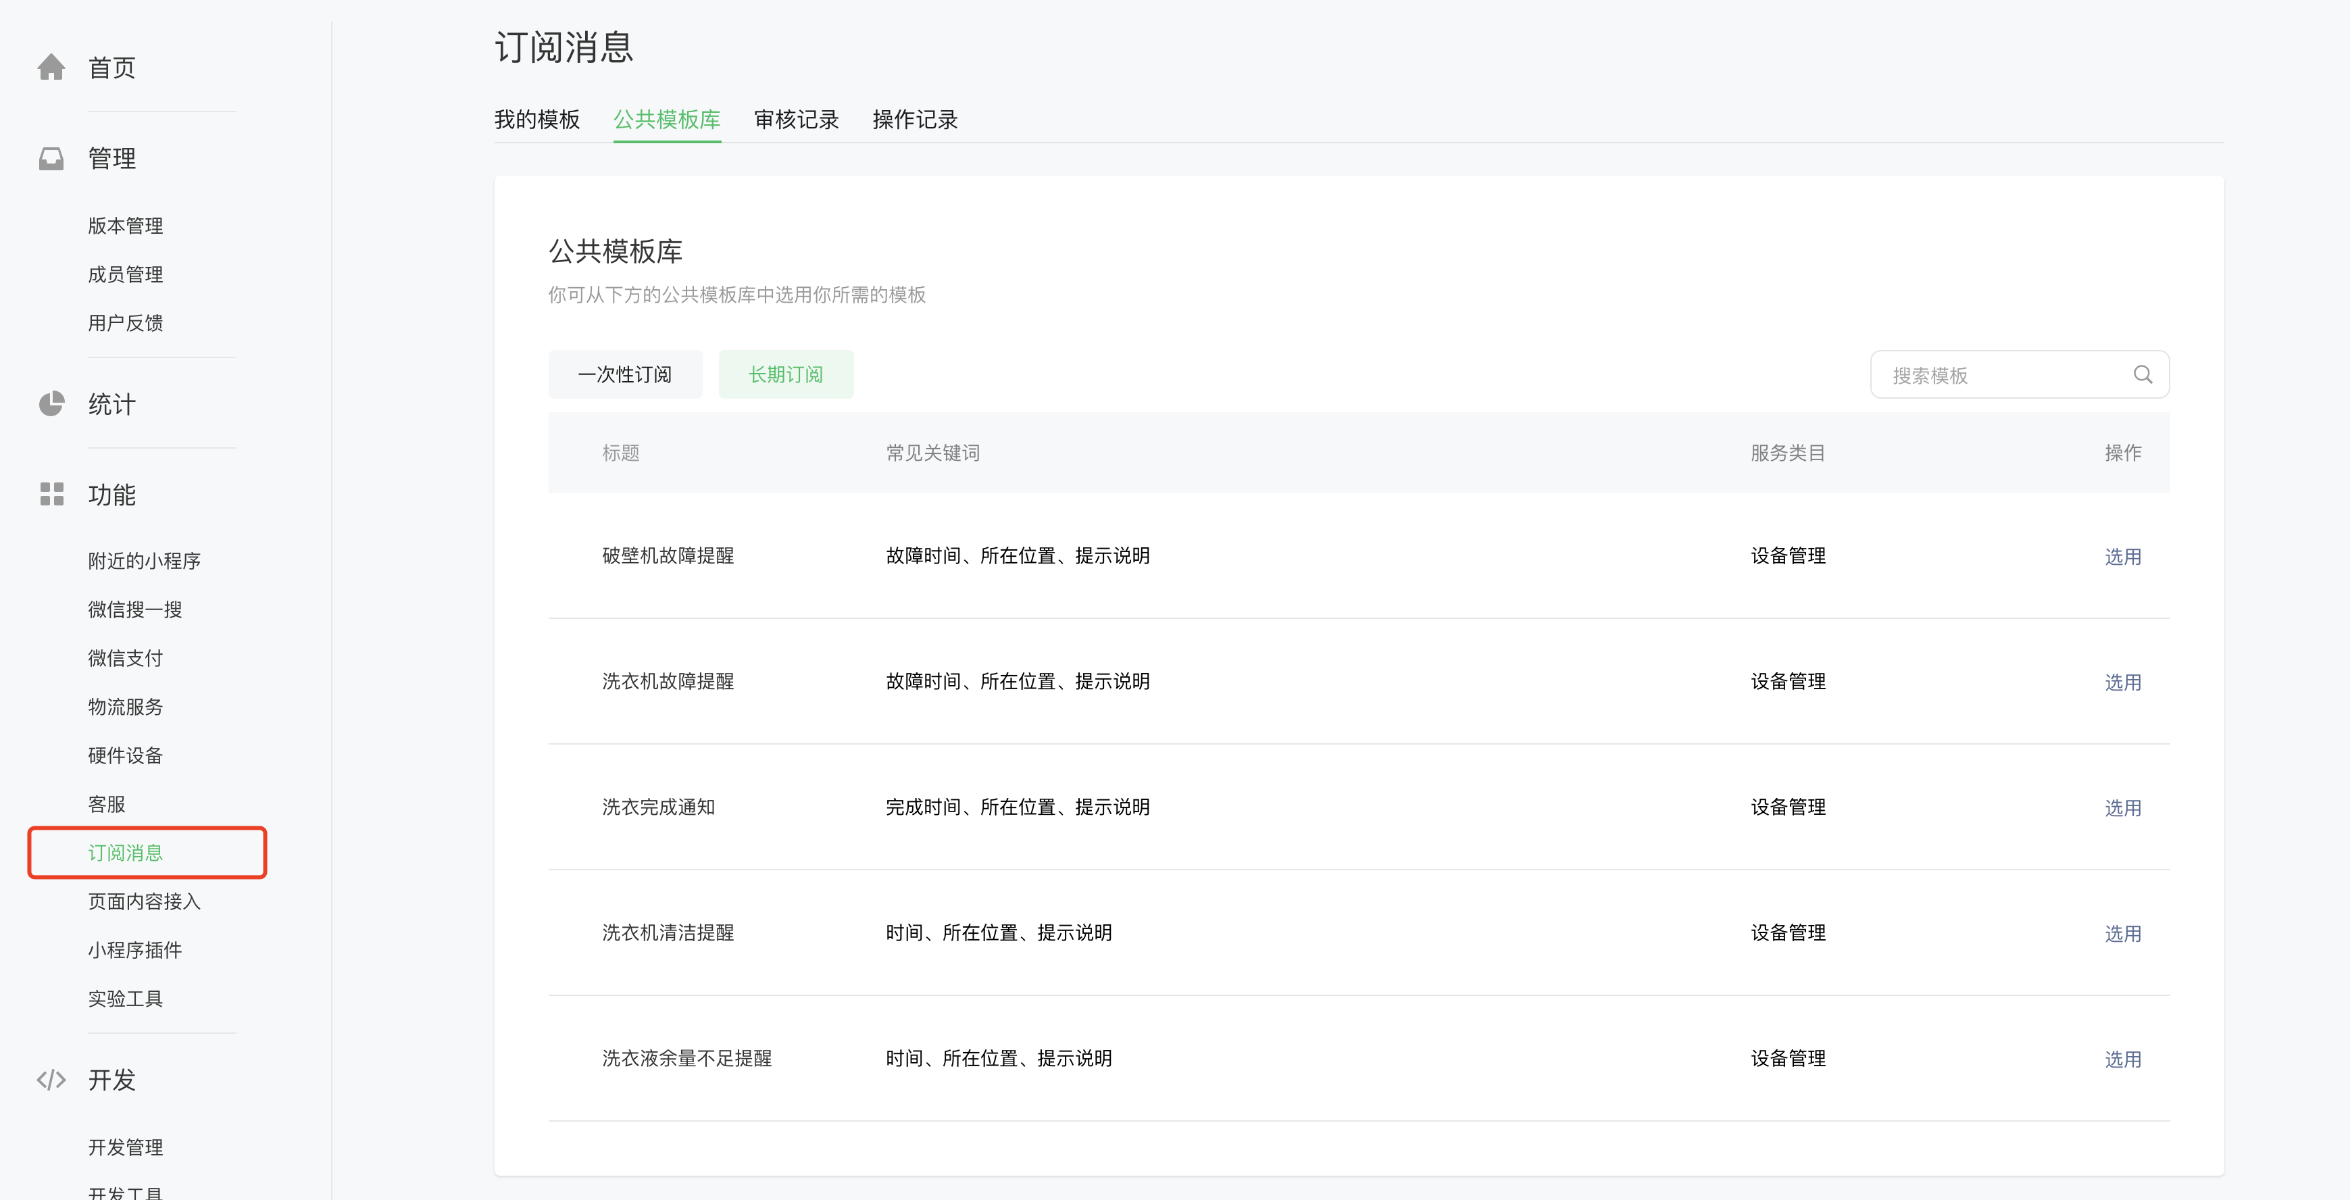Click 选用 for 洗衣机故障提醒

[2123, 682]
